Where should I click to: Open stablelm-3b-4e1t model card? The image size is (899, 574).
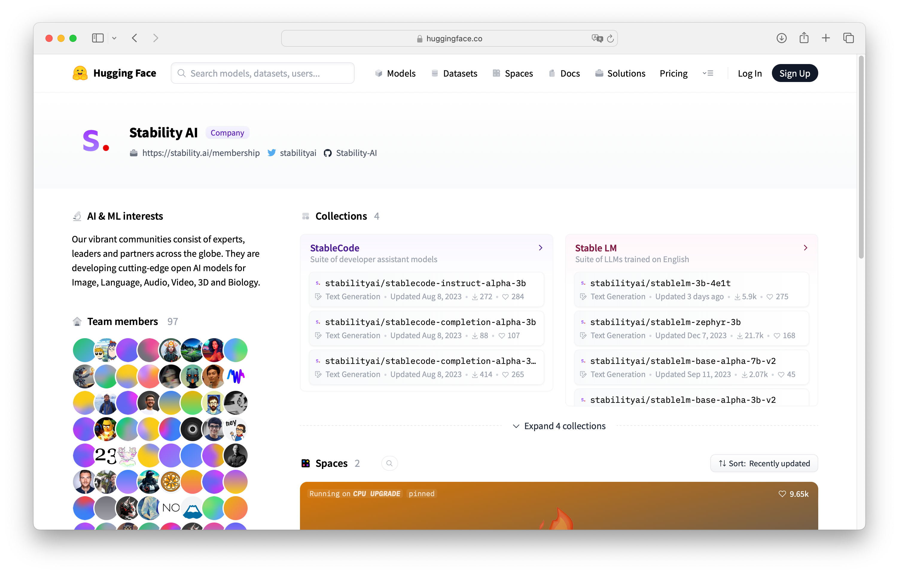[691, 290]
